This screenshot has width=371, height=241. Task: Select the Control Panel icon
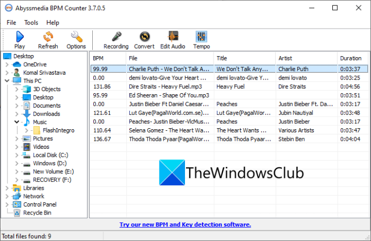[x=17, y=204]
